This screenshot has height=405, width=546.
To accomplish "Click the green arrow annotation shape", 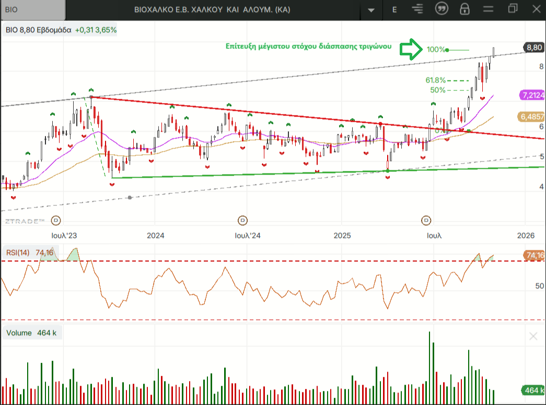I will pos(411,49).
